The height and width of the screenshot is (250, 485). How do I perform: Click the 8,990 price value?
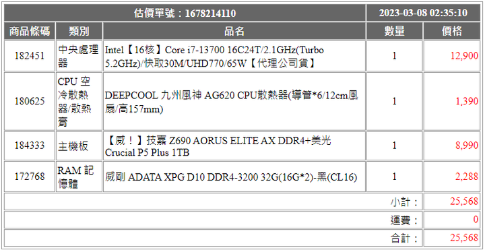(x=467, y=146)
